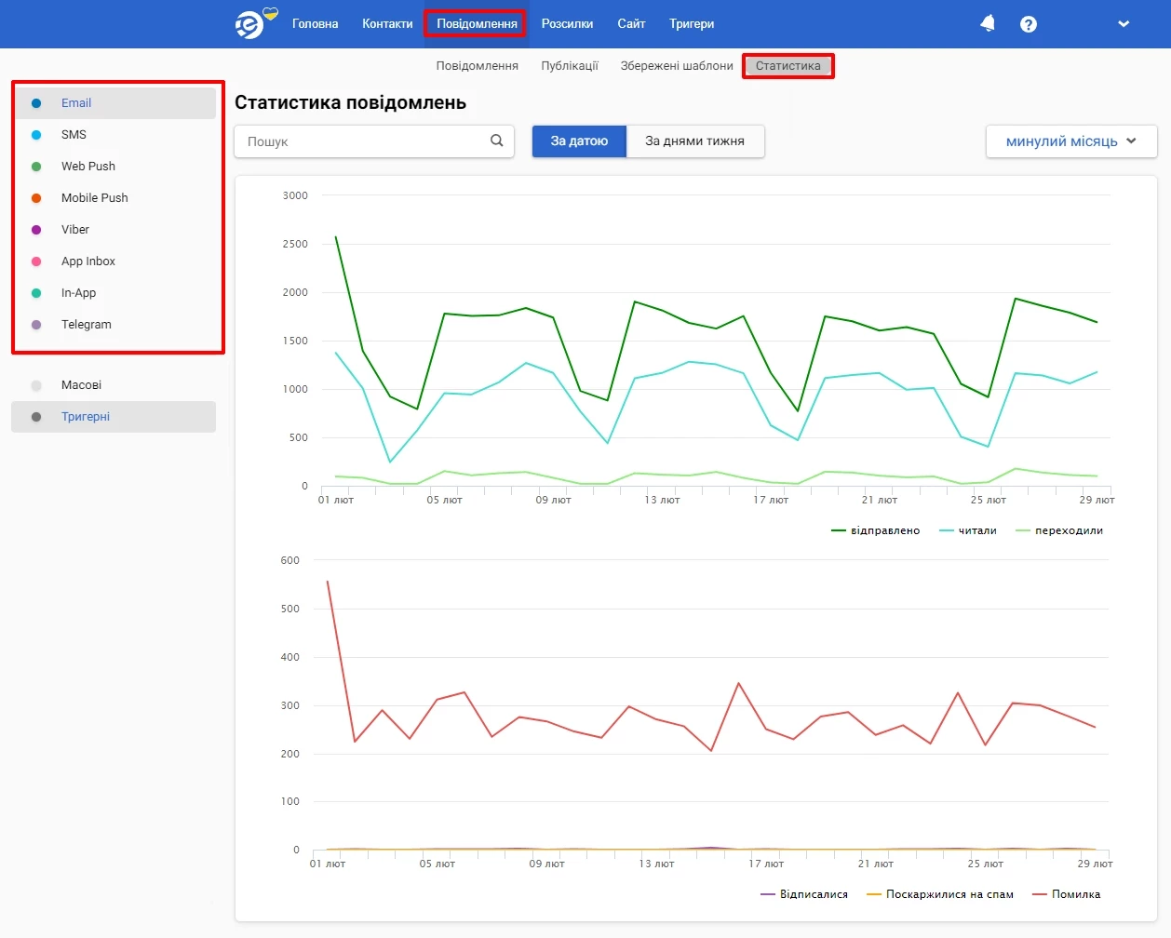1171x938 pixels.
Task: Toggle the відправлено series in legend
Action: (876, 530)
